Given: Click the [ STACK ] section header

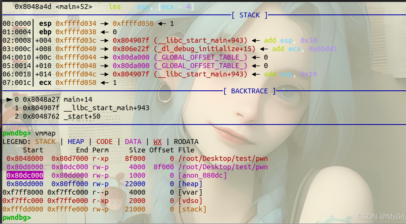Looking at the screenshot, I should [249, 15].
